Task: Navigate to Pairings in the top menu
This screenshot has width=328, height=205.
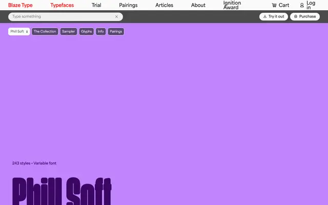Action: [128, 5]
